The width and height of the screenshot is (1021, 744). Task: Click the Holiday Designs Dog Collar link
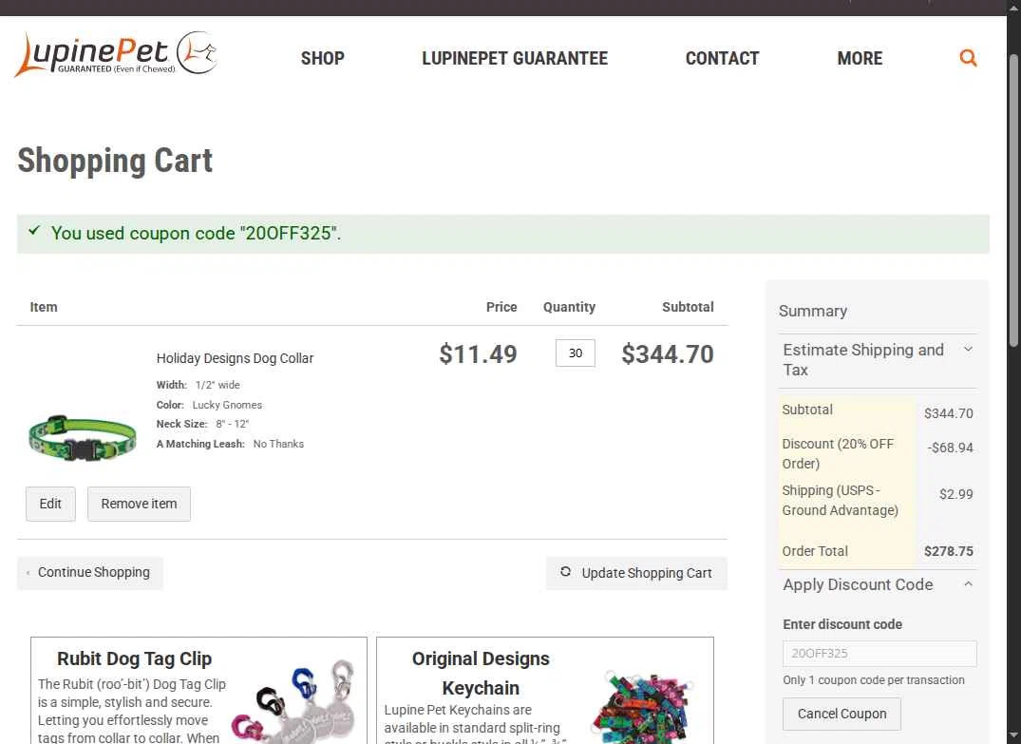pos(235,358)
